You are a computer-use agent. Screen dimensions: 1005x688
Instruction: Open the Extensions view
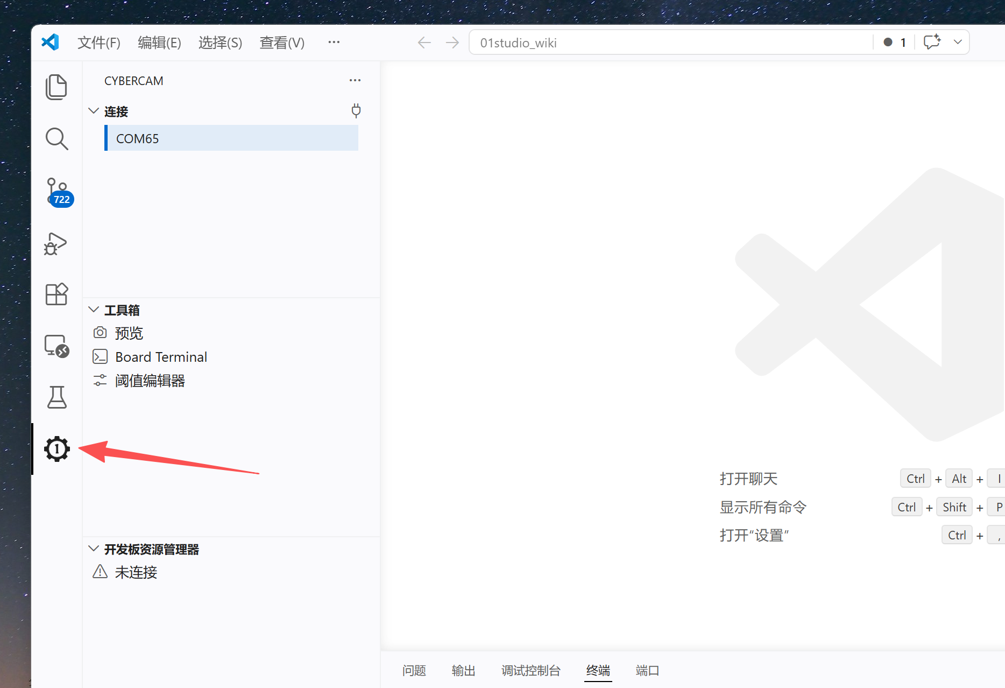tap(56, 294)
